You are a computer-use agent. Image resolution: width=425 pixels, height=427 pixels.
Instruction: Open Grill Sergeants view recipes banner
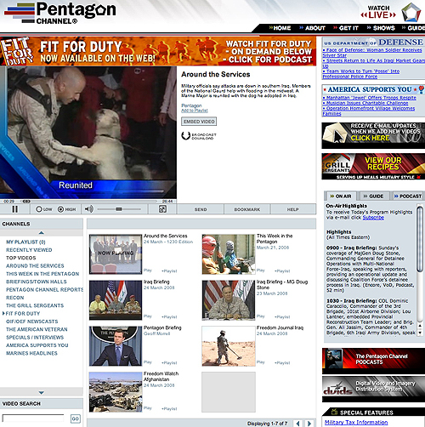pyautogui.click(x=373, y=167)
